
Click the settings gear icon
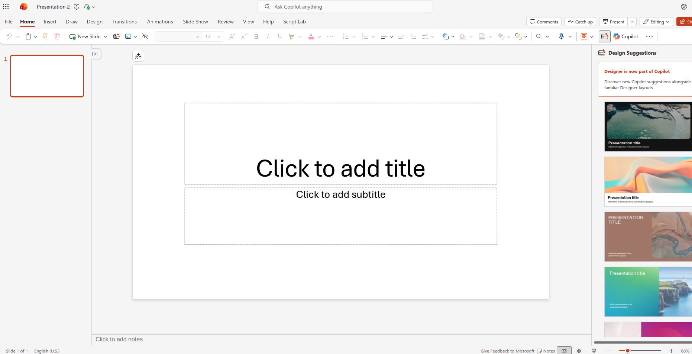[x=683, y=7]
